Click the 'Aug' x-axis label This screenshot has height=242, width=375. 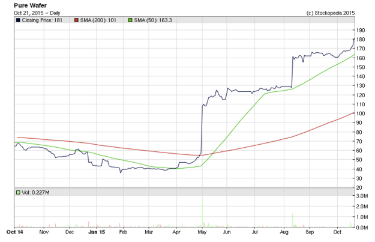pos(284,232)
